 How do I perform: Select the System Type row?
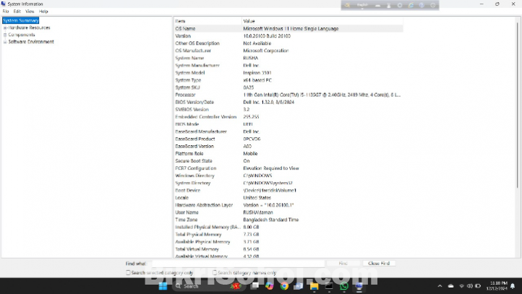(288, 80)
